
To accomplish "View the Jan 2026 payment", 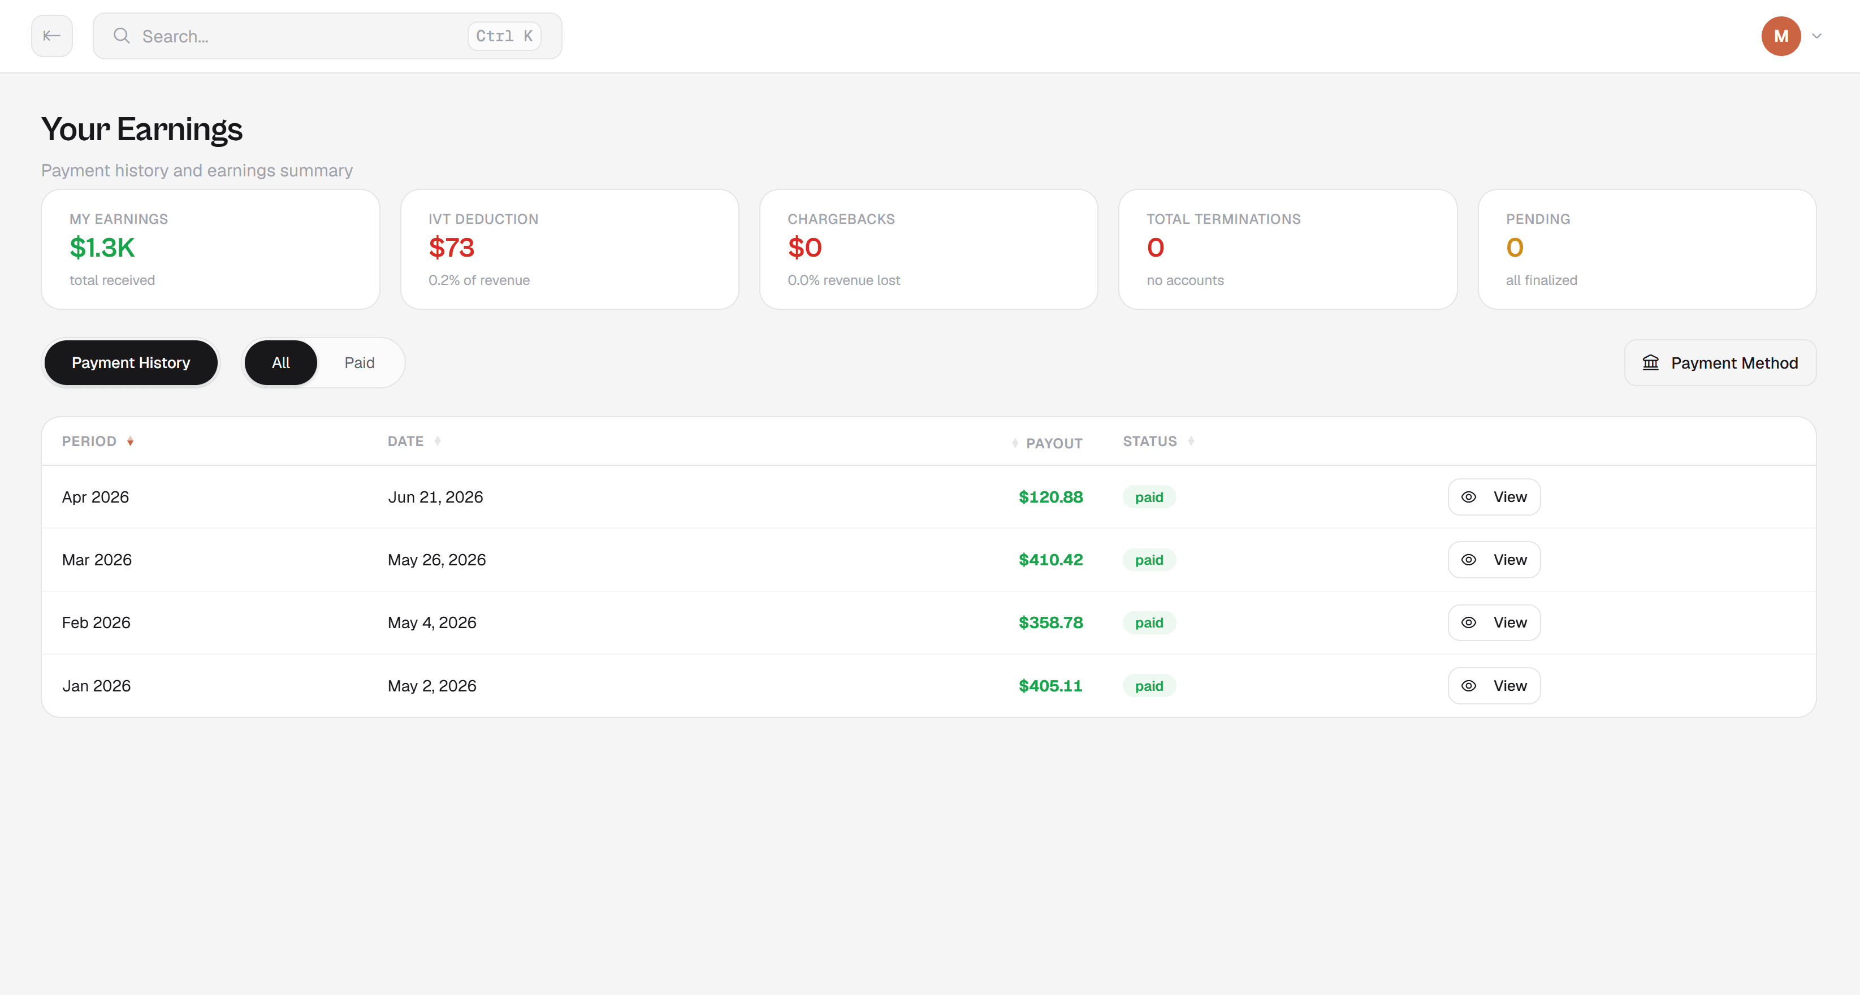I will [x=1494, y=686].
